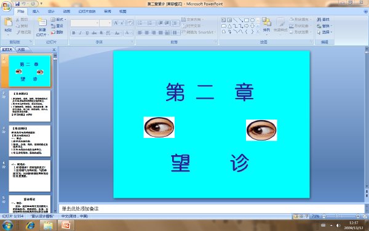369x231 pixels.
Task: Toggle Bold formatting
Action: pos(73,33)
